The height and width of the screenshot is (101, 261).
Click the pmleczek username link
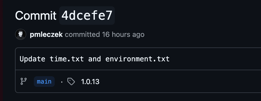(46, 34)
